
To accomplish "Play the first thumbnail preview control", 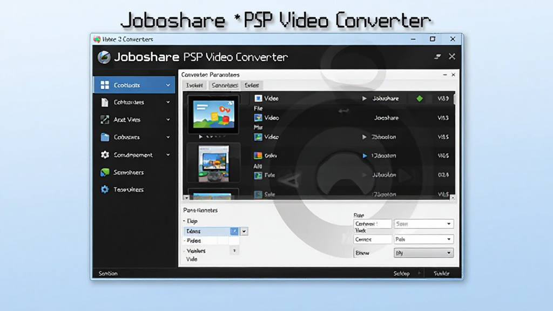I will [201, 137].
